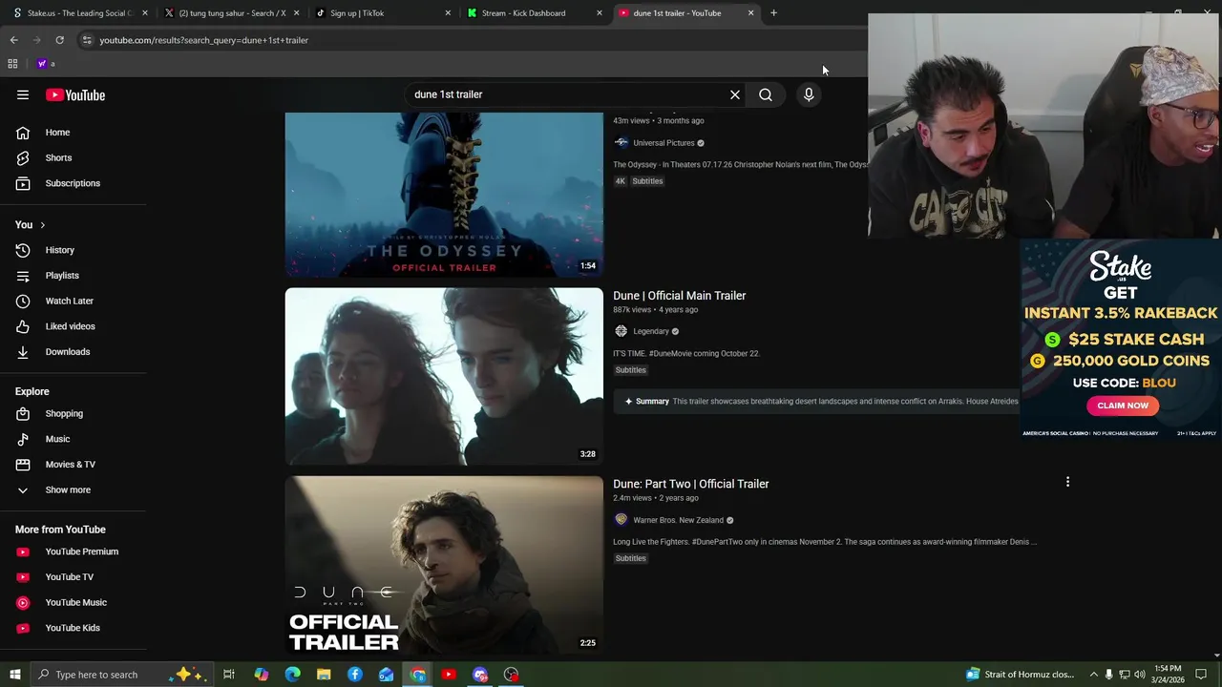Expand the You section chevron
1222x687 pixels.
(x=42, y=225)
